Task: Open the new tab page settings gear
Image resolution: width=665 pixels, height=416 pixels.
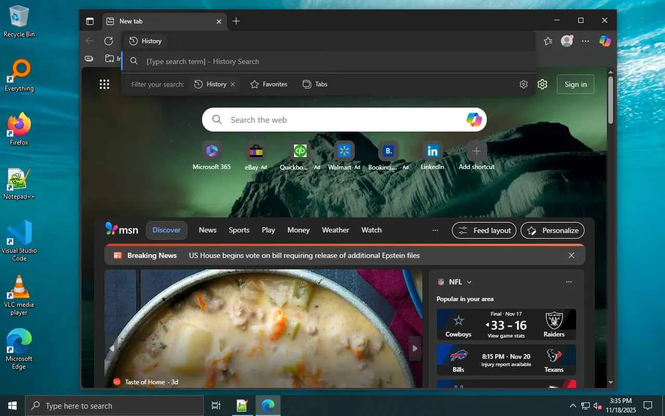Action: (x=542, y=84)
